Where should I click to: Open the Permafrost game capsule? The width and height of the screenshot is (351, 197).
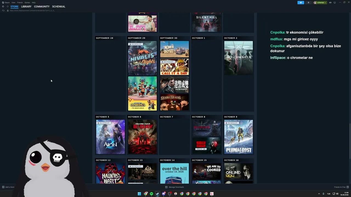(239, 137)
